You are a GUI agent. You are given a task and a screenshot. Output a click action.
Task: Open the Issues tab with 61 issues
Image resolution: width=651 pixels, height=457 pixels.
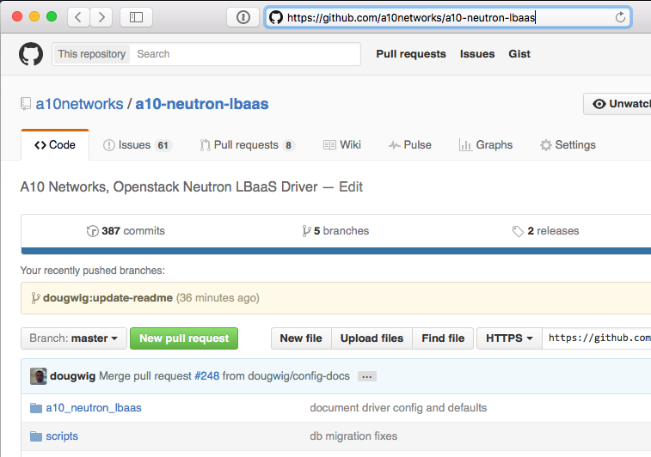[x=137, y=145]
